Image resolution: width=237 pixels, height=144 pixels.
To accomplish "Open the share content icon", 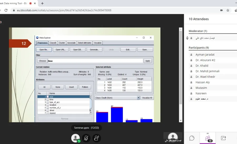I will (x=223, y=138).
